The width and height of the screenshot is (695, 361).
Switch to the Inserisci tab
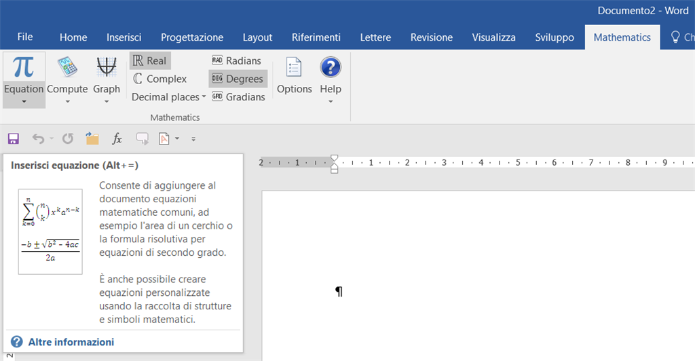click(124, 37)
